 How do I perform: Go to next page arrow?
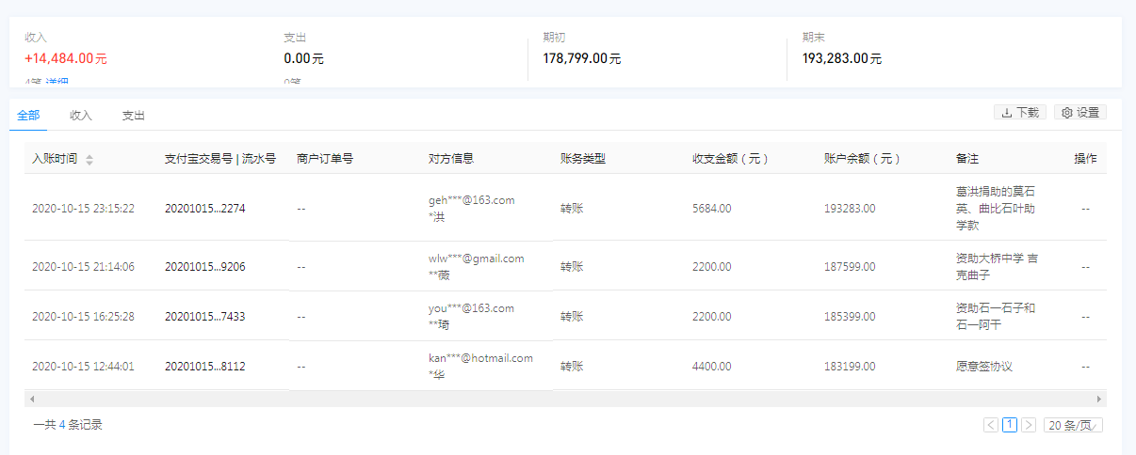[1029, 425]
